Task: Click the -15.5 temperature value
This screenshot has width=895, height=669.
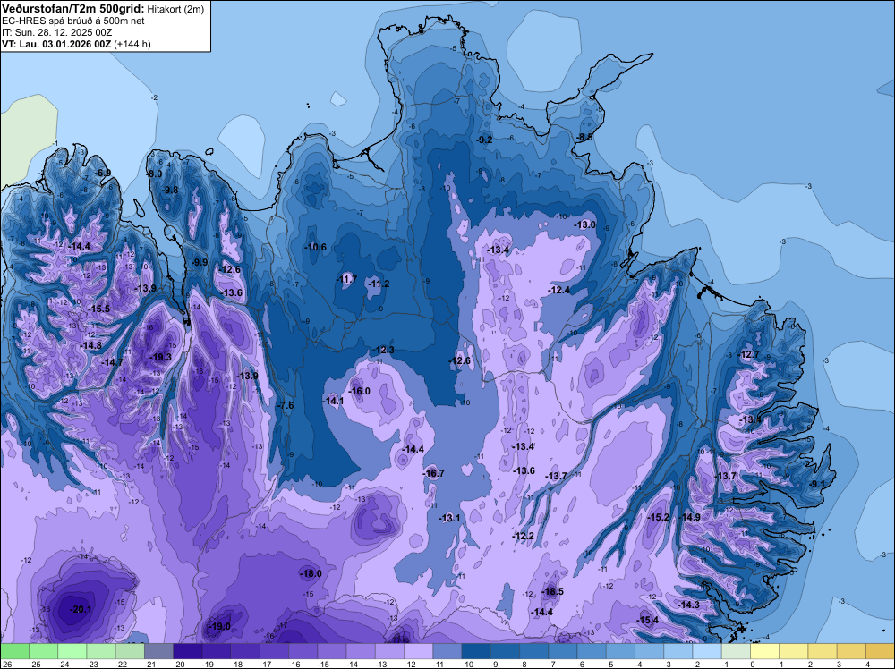Action: point(98,309)
